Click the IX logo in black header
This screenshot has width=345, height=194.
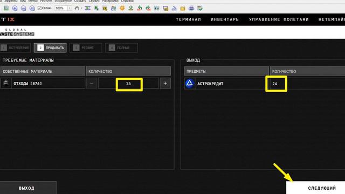pyautogui.click(x=11, y=19)
